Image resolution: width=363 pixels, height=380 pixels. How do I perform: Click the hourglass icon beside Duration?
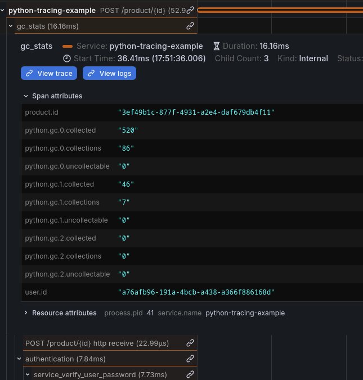[x=217, y=46]
